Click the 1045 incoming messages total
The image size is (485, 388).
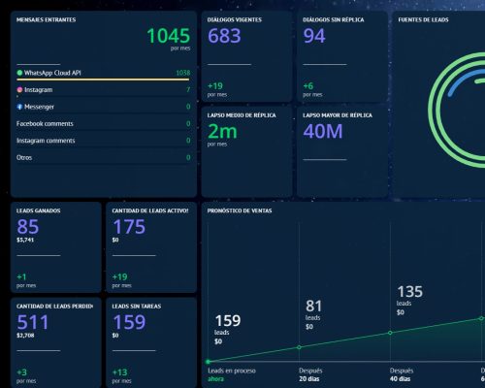tap(168, 36)
